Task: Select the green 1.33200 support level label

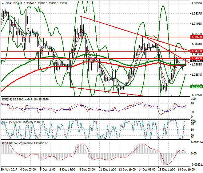Action: [x=197, y=86]
